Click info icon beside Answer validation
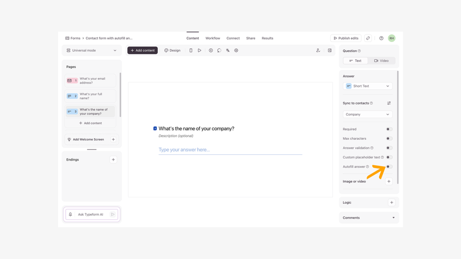 (x=372, y=148)
